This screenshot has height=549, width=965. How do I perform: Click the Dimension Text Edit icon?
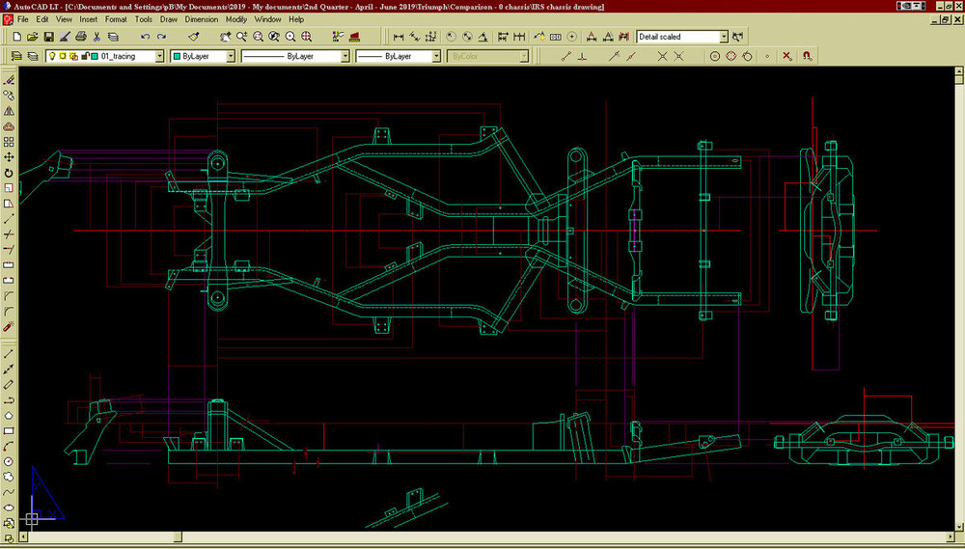click(607, 37)
